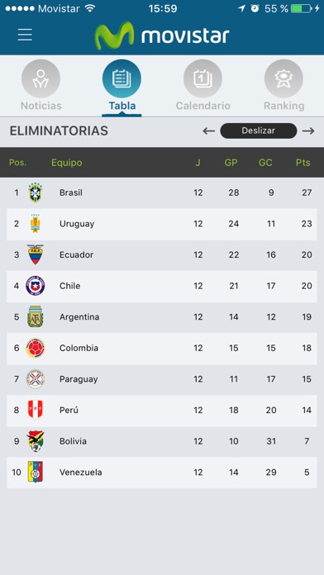324x575 pixels.
Task: Click the Chile team crest
Action: [x=36, y=286]
